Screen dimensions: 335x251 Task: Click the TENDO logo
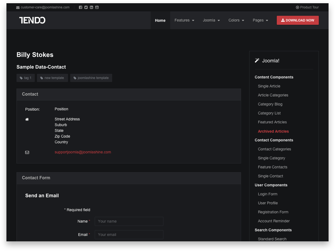pyautogui.click(x=32, y=20)
